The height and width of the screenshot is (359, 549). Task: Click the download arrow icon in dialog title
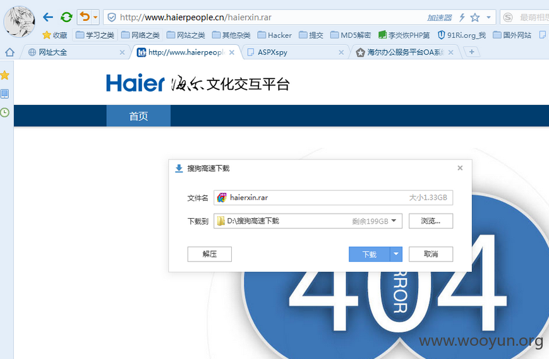pos(179,169)
